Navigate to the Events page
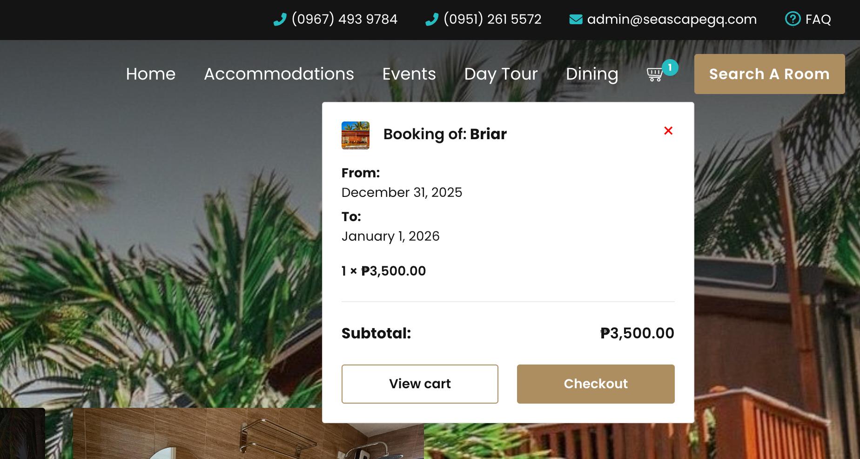The height and width of the screenshot is (459, 860). click(x=409, y=74)
